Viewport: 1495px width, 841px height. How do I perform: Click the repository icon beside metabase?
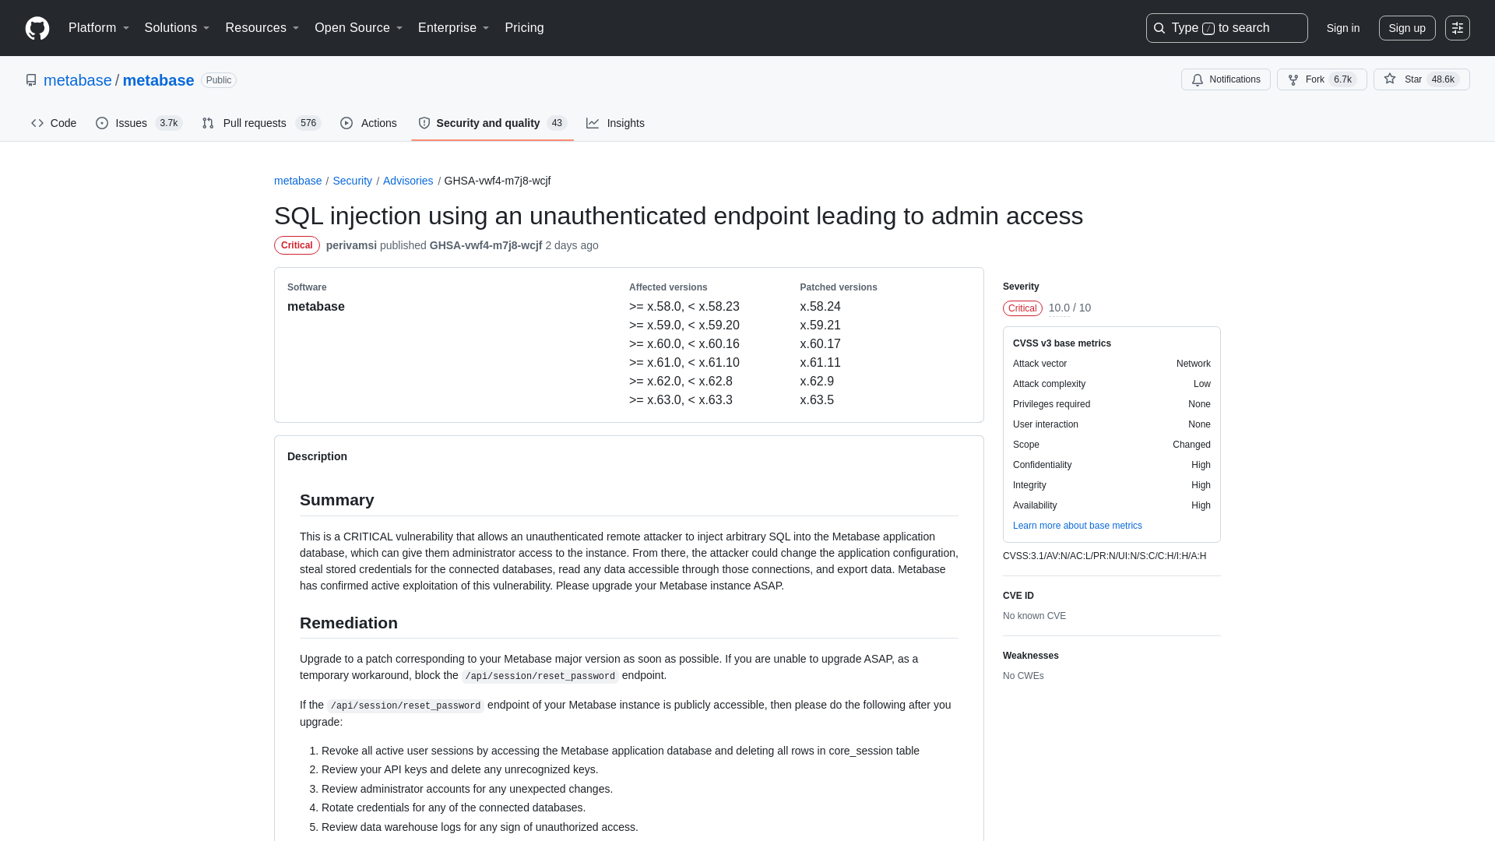(31, 80)
